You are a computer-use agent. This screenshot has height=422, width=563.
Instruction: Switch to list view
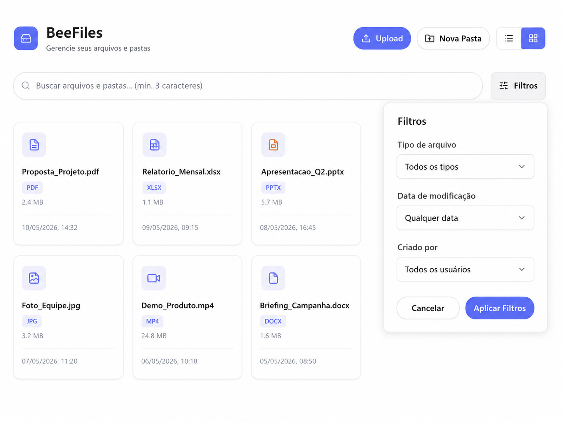[x=509, y=38]
